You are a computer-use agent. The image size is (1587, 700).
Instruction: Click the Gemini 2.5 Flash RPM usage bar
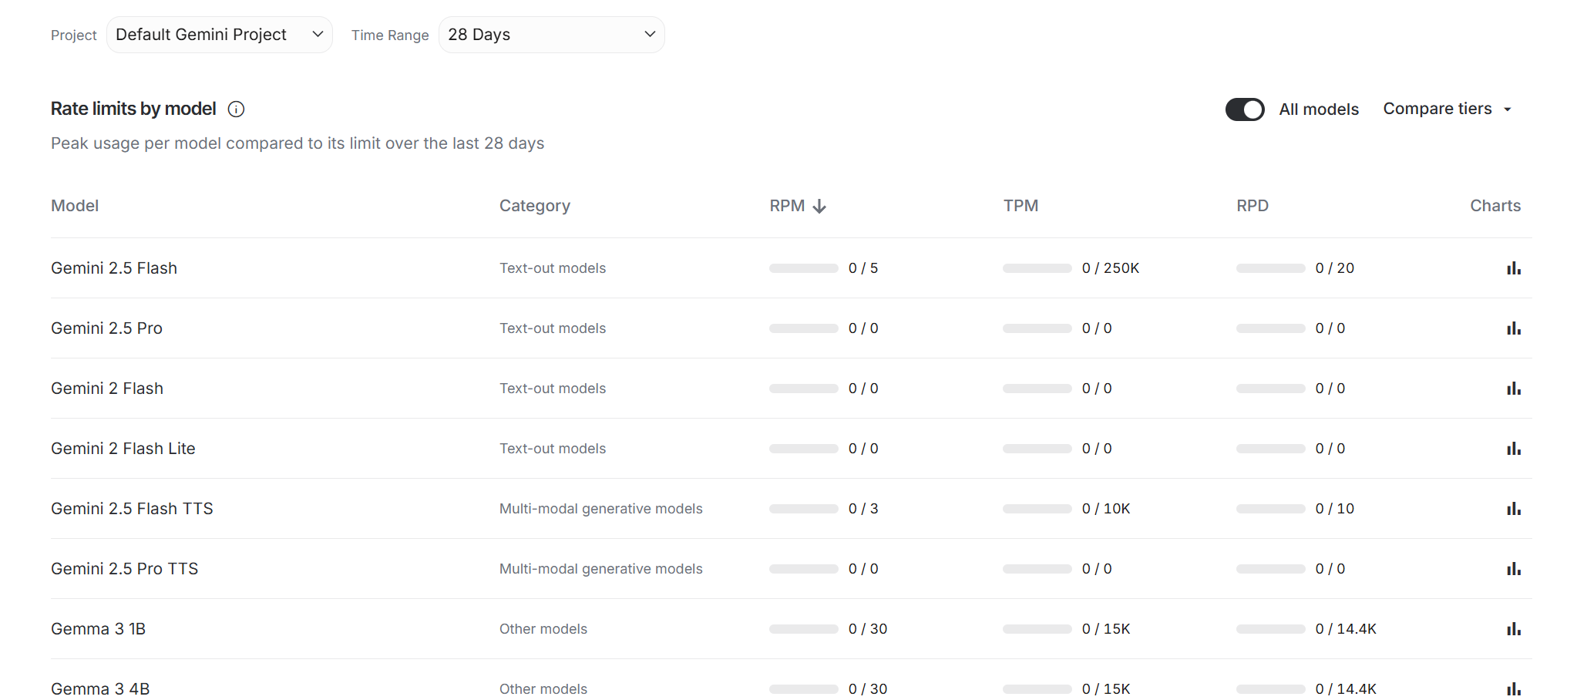pos(803,268)
